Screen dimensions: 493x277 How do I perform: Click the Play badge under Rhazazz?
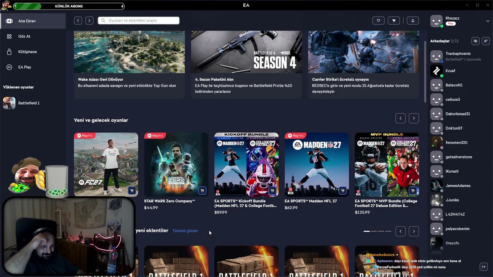coord(450,24)
